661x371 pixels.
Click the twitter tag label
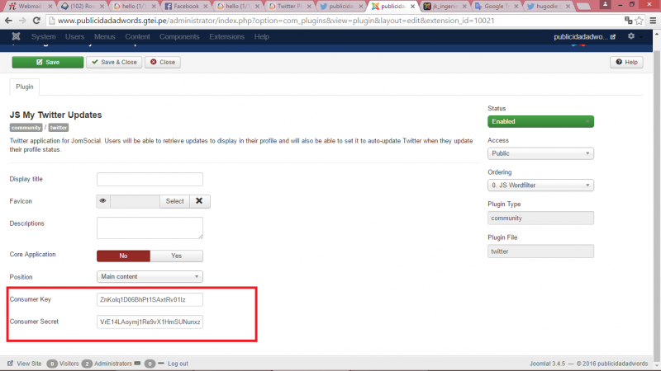tap(58, 128)
